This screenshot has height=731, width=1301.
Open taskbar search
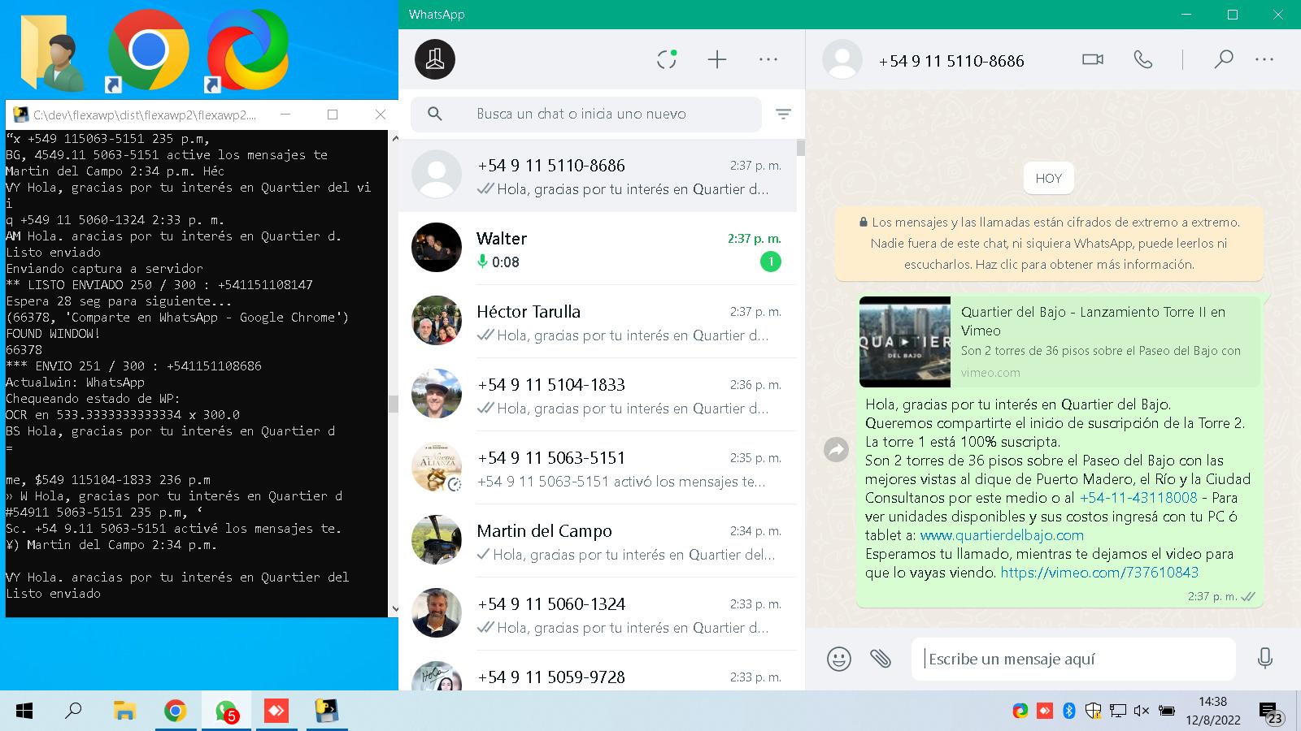[x=73, y=712]
